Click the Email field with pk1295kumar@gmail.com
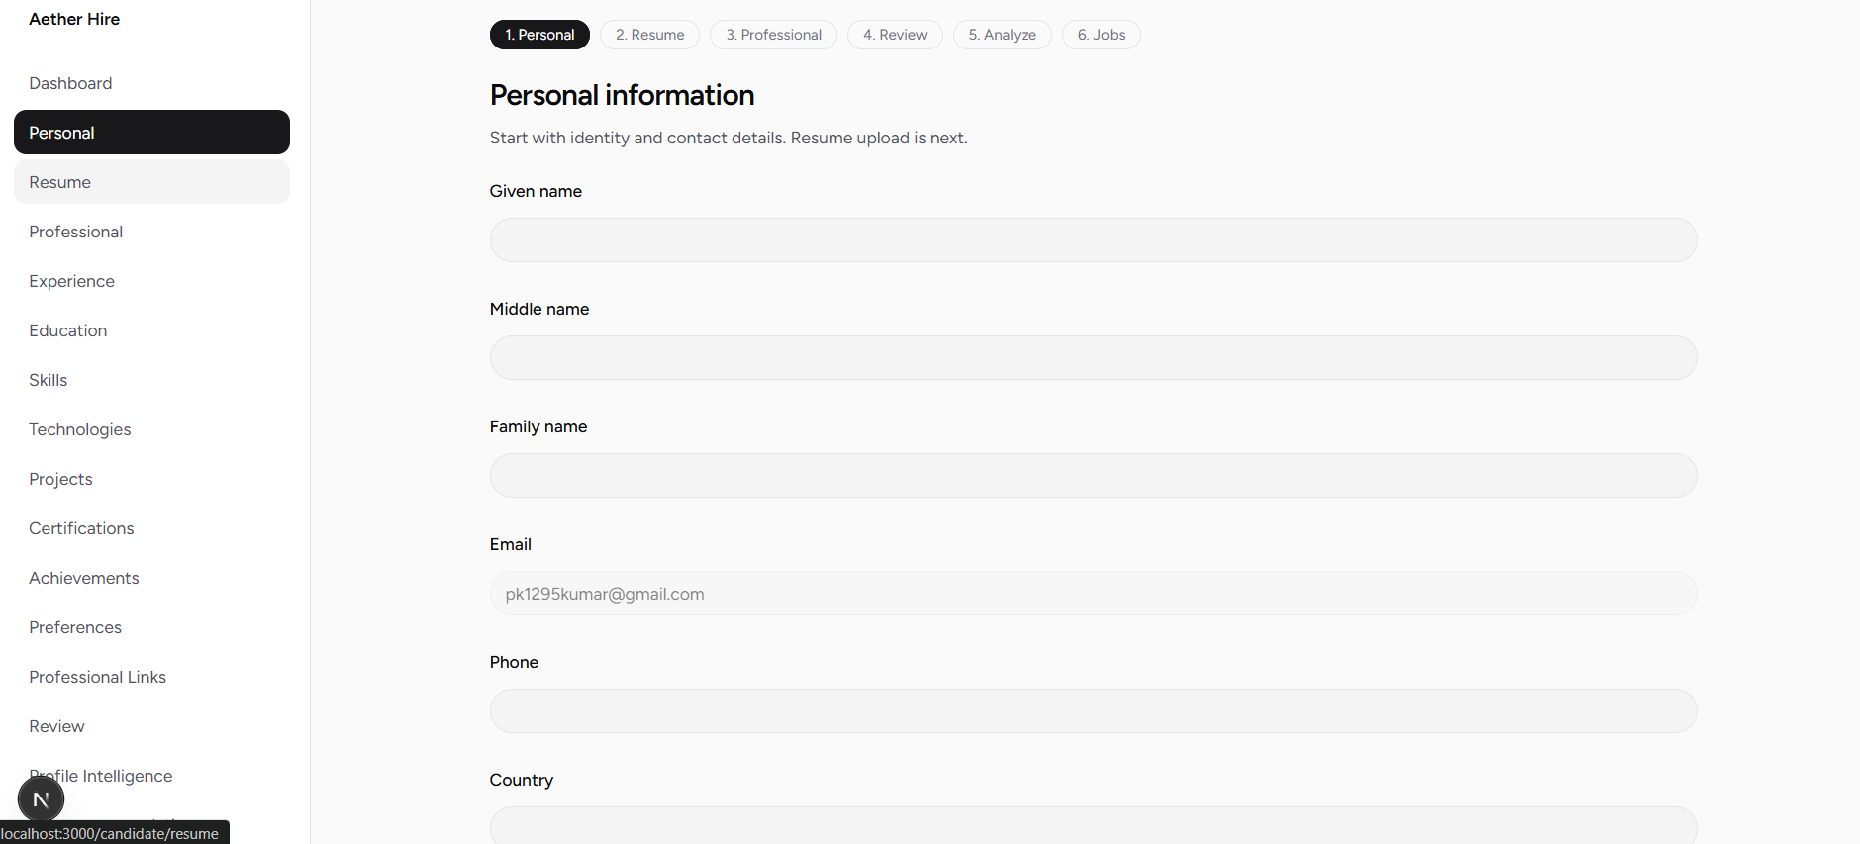The width and height of the screenshot is (1860, 844). click(1093, 594)
